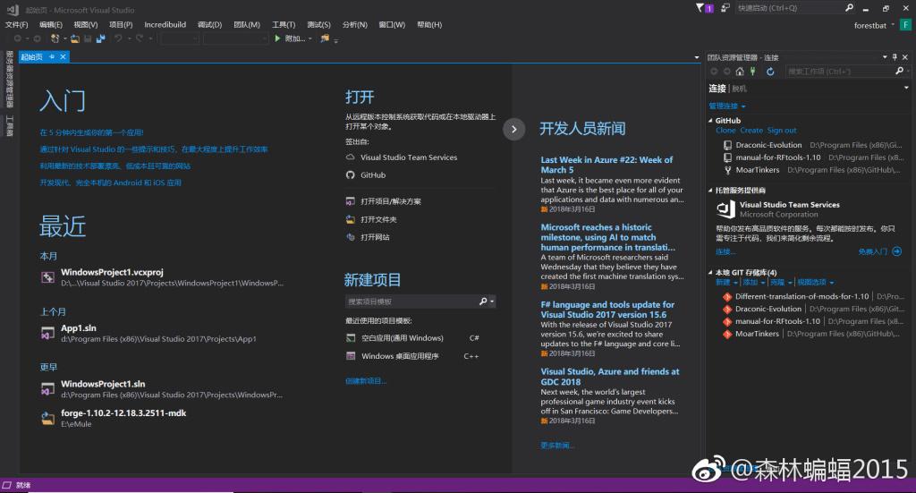Click the pin icon on Start Page tab
Screen dimensions: 916x493
tap(52, 56)
